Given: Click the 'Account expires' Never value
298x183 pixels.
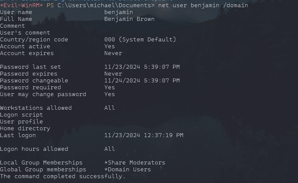Looking at the screenshot, I should click(113, 53).
